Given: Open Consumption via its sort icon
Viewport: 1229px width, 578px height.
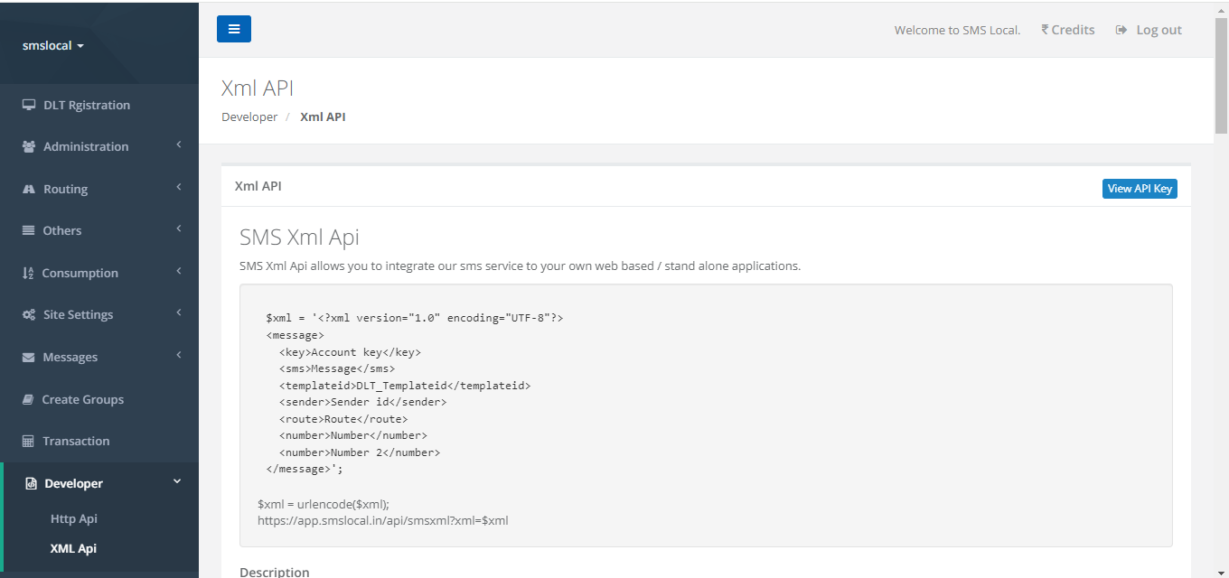Looking at the screenshot, I should tap(27, 272).
